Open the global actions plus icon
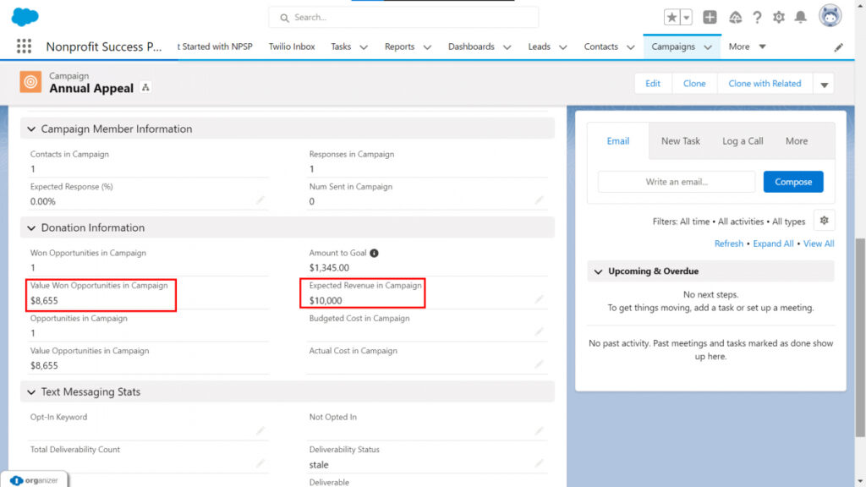Image resolution: width=866 pixels, height=487 pixels. [x=710, y=17]
